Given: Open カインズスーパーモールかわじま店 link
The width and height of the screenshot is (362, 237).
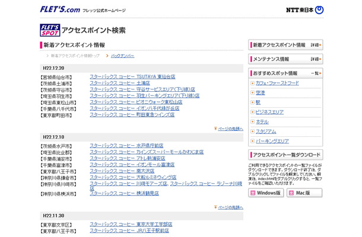Looking at the screenshot, I should 147,152.
